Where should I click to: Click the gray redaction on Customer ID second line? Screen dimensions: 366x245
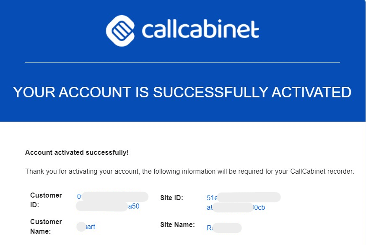click(x=102, y=206)
